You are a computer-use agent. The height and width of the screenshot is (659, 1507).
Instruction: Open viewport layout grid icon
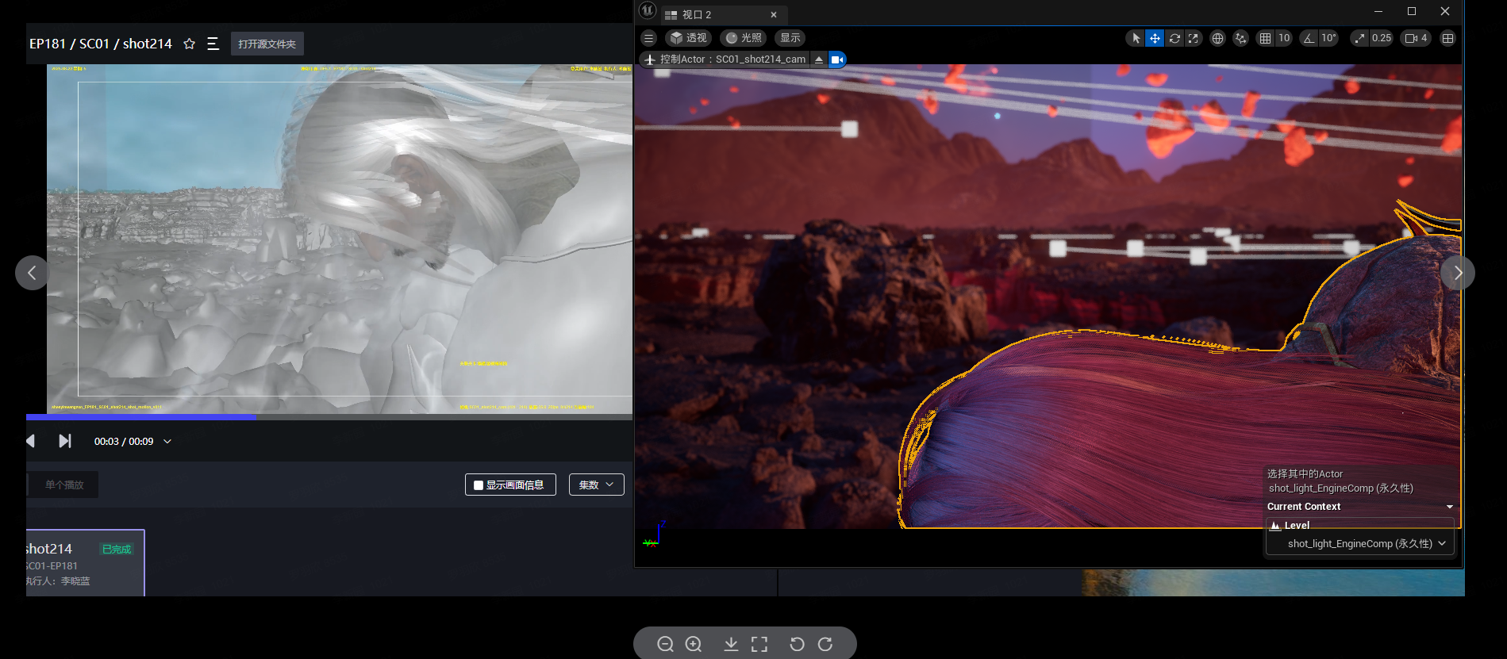pos(1447,38)
